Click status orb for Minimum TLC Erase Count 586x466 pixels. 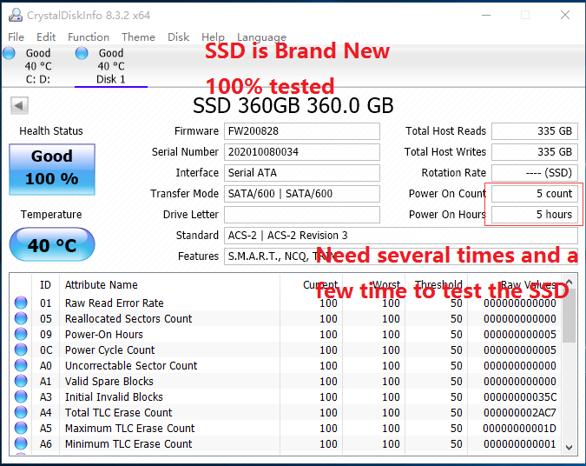tap(21, 444)
